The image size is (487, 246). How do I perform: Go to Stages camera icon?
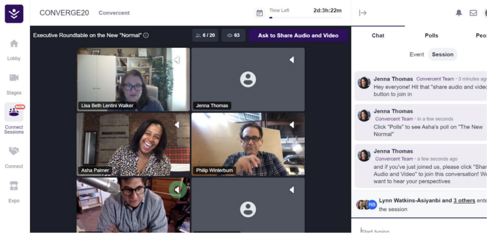14,78
